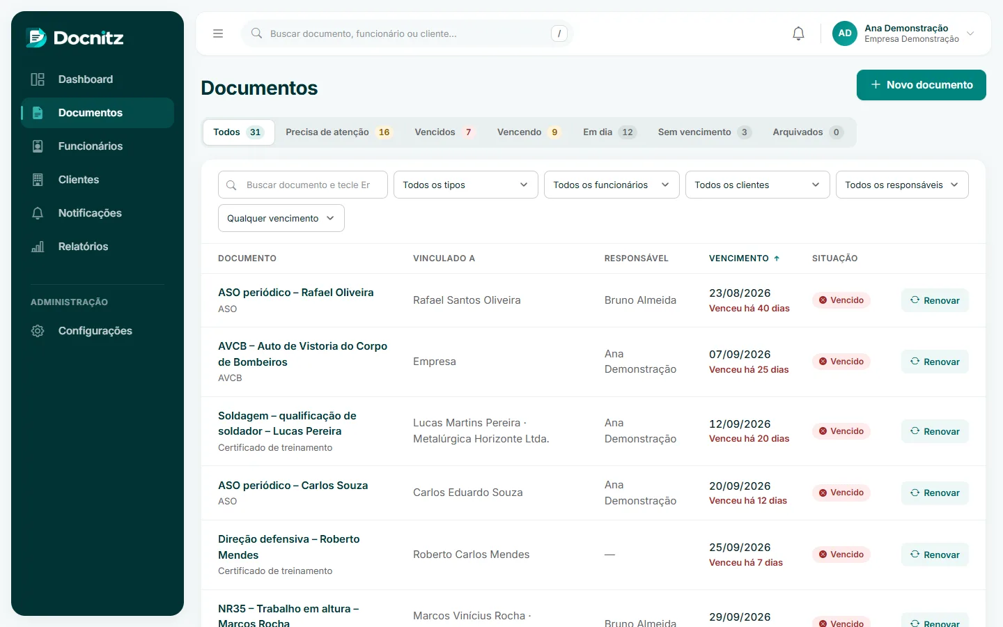Click the Buscar documento filter input
Screen dimensions: 1003x627
[x=303, y=185]
